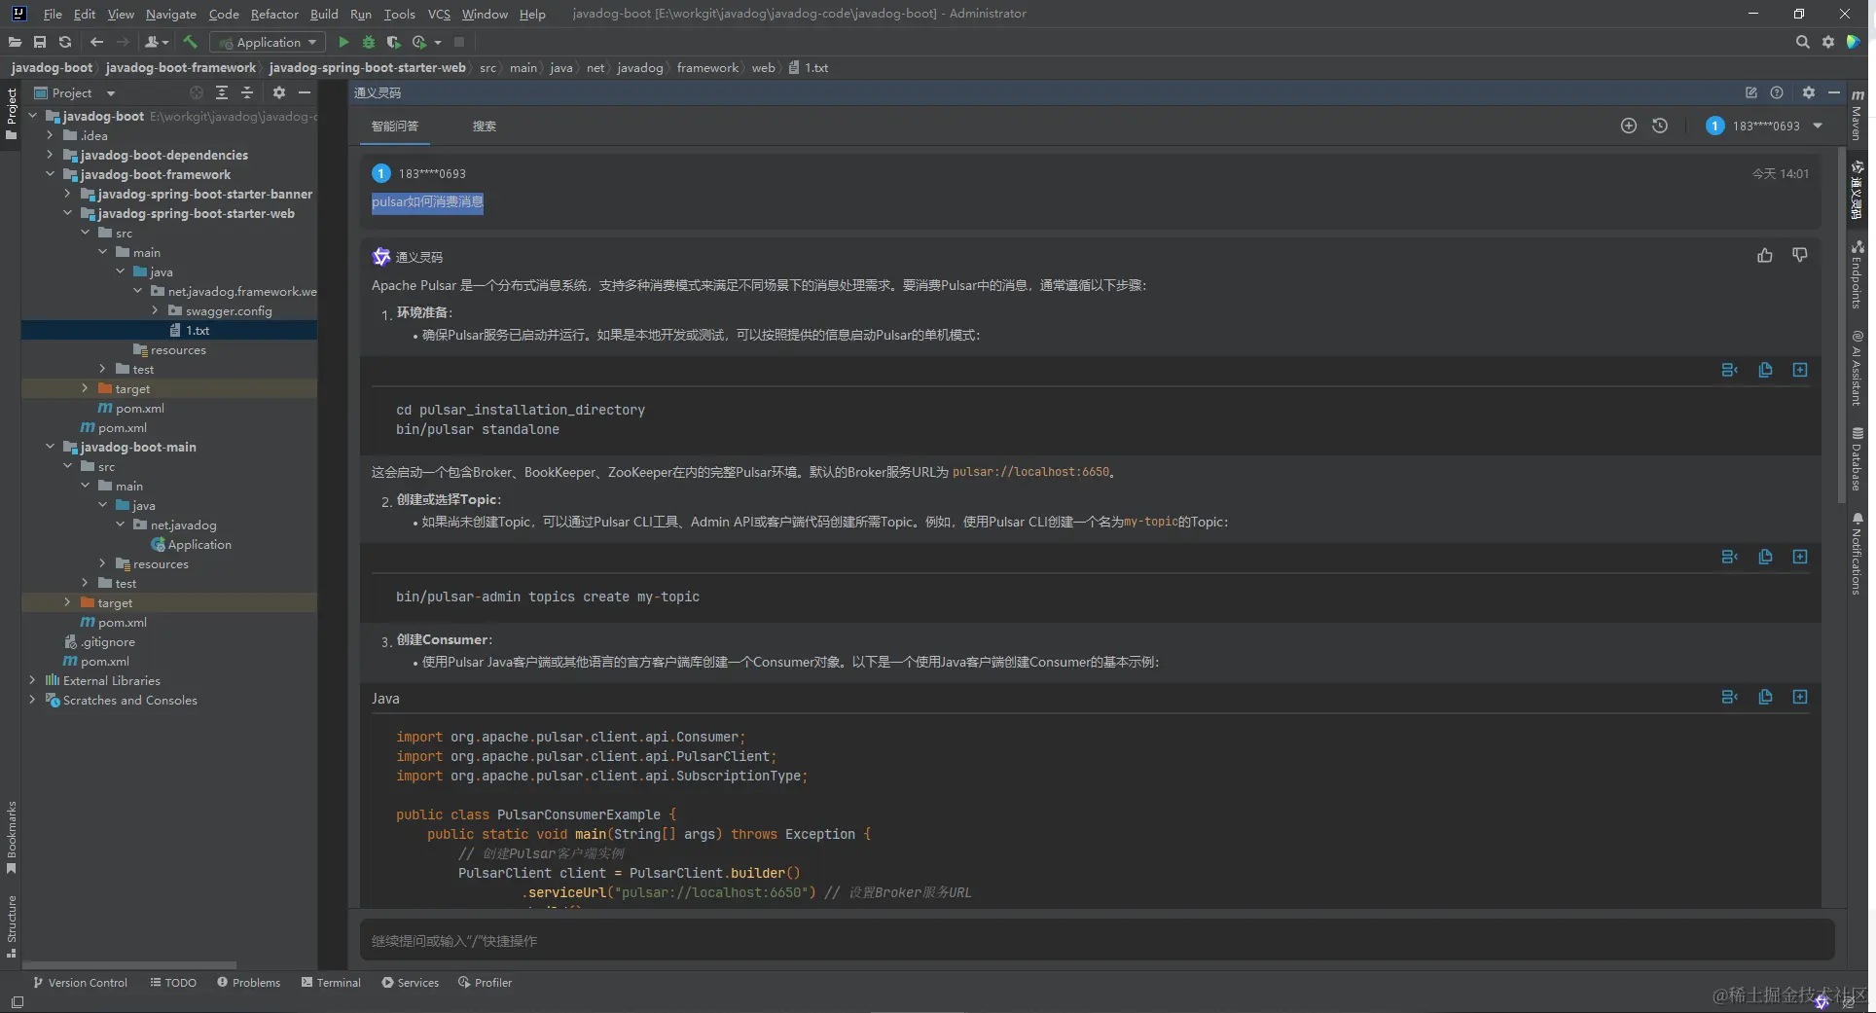Screen dimensions: 1876x1013
Task: Click the chat panel vertical scrollbar
Action: click(x=1841, y=326)
